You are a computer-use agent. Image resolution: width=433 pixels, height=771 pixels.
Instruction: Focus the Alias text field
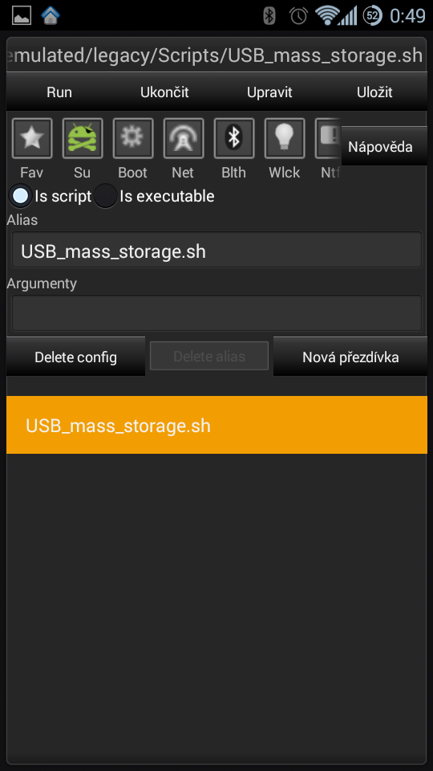[x=216, y=250]
